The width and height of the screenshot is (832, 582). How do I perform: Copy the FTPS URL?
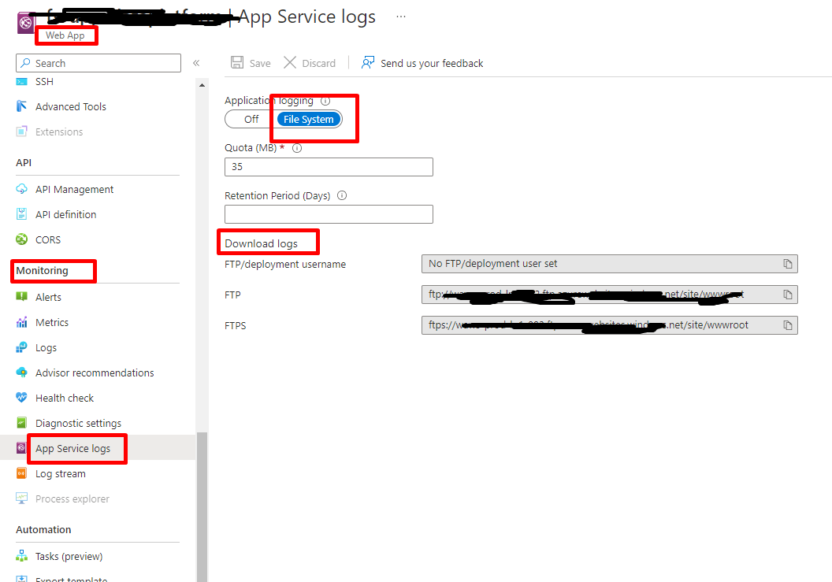pyautogui.click(x=788, y=325)
